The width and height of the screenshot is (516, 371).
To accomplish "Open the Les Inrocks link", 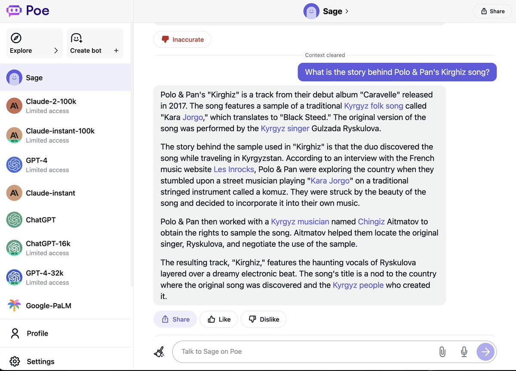I will [x=233, y=169].
